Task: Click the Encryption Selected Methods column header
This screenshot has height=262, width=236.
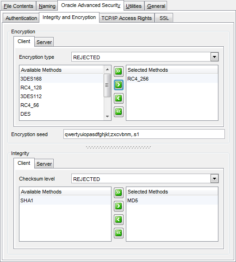Action: [x=172, y=70]
